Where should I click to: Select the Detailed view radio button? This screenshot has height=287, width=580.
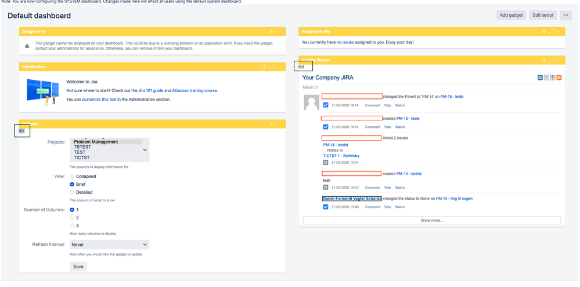coord(72,192)
